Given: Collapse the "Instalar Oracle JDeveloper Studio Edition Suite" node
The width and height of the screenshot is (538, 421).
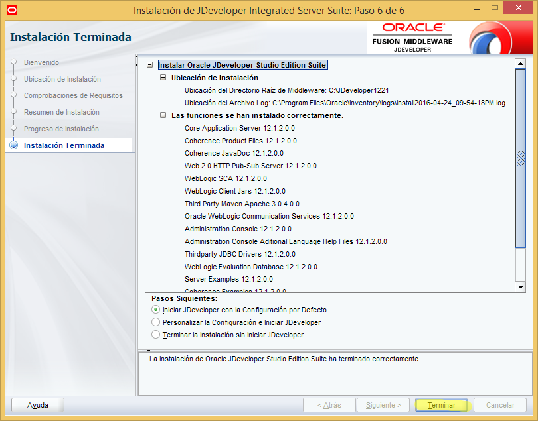Looking at the screenshot, I should click(x=150, y=64).
